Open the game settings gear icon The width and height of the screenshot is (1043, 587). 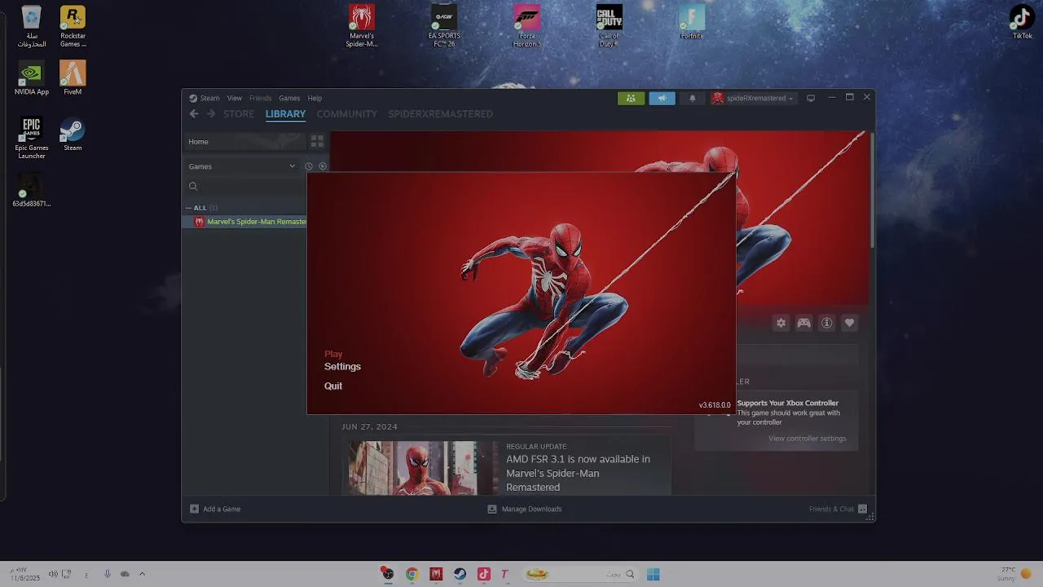781,324
